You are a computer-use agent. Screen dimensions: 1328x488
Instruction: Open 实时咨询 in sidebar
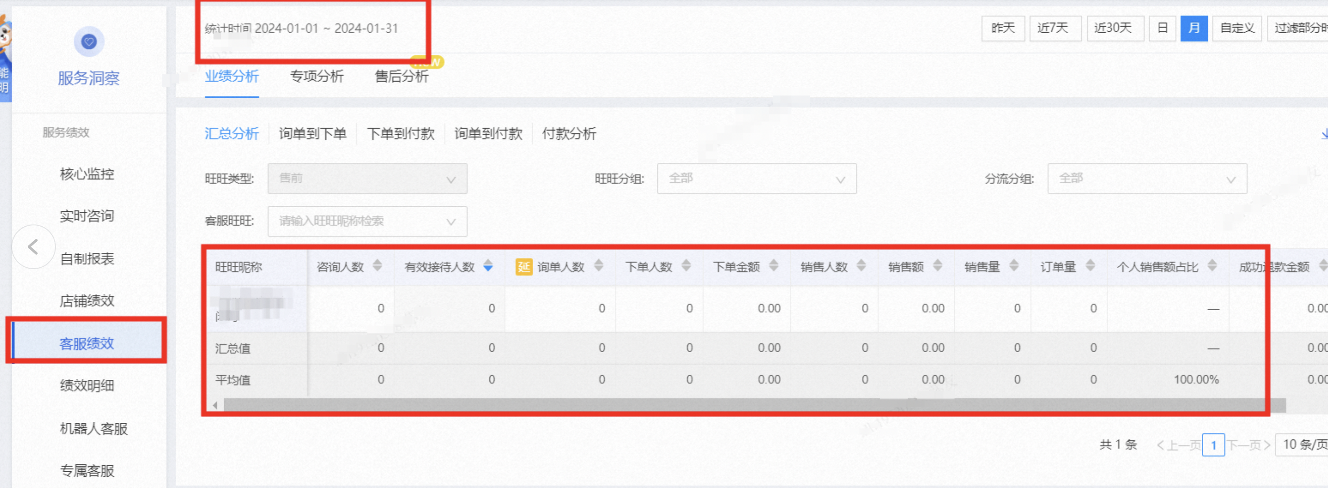pos(87,217)
